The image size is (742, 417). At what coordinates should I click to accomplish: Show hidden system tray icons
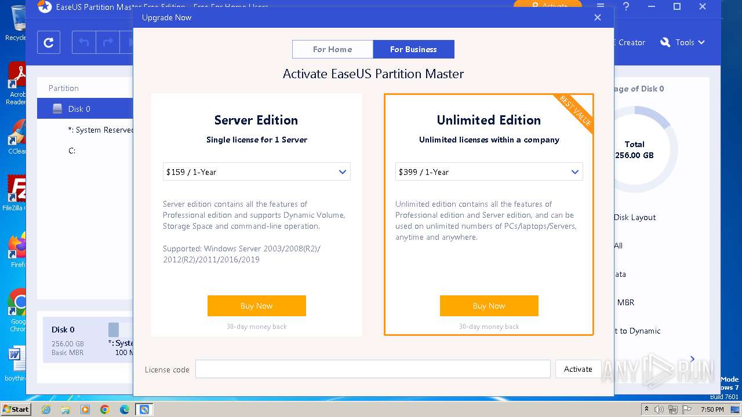point(646,409)
